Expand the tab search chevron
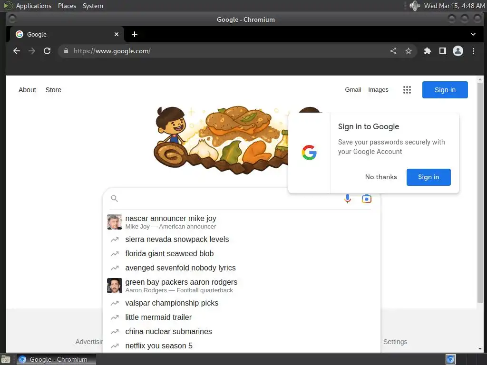 pyautogui.click(x=473, y=34)
